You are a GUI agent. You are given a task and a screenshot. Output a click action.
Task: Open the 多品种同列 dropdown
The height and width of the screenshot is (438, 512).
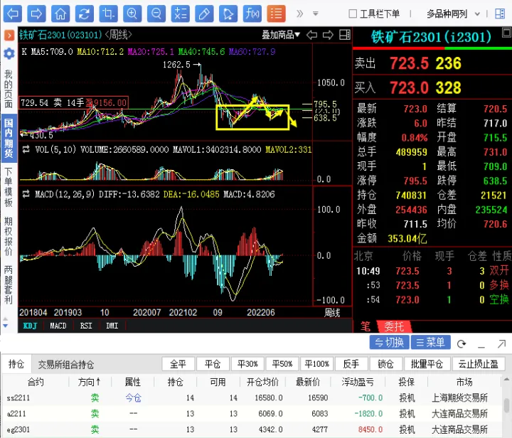click(453, 14)
